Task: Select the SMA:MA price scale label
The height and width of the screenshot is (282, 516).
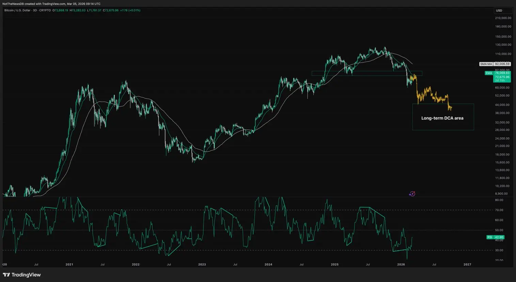Action: (486, 64)
